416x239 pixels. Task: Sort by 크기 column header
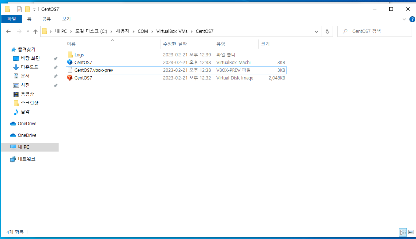coord(265,44)
